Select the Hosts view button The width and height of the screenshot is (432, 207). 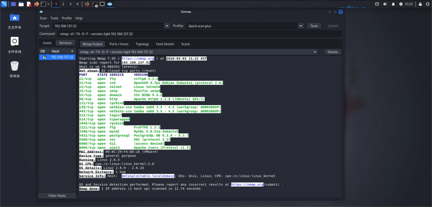[x=47, y=43]
